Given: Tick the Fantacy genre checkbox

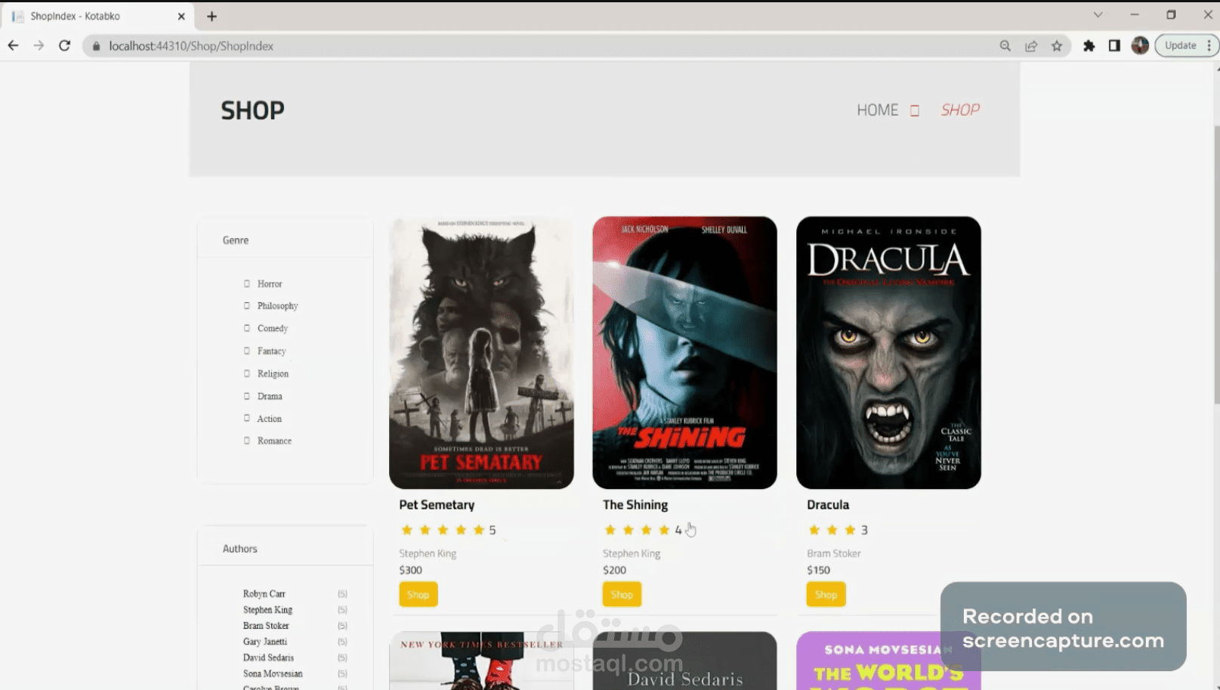Looking at the screenshot, I should coord(246,351).
